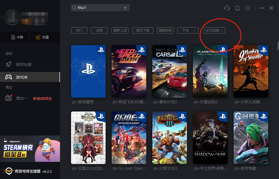The image size is (279, 179).
Task: Open the list menu icon
Action: point(247,8)
